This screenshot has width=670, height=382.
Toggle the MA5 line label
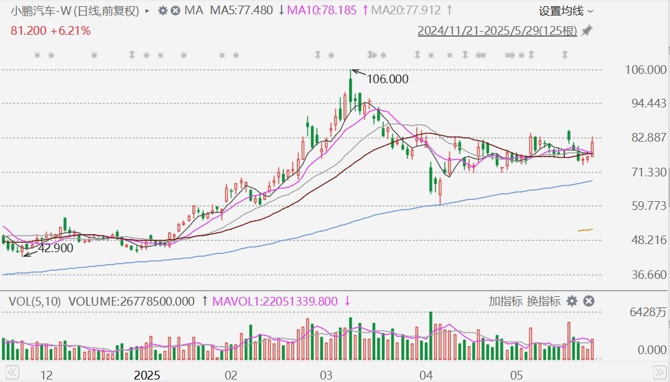241,11
